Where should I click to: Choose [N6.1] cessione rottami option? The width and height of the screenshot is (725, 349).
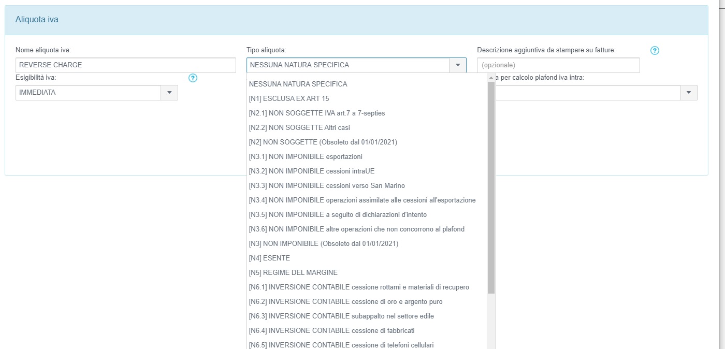(x=359, y=287)
